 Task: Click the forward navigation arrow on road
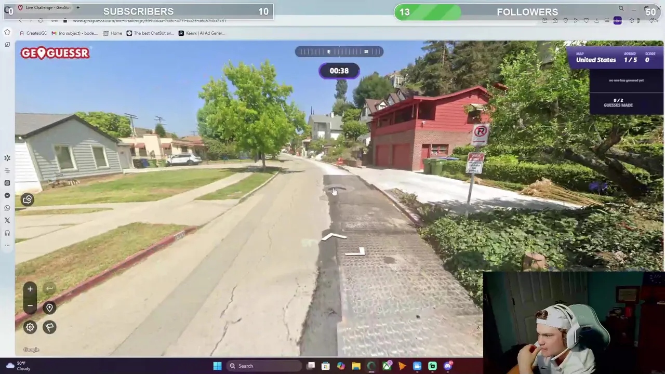[334, 237]
